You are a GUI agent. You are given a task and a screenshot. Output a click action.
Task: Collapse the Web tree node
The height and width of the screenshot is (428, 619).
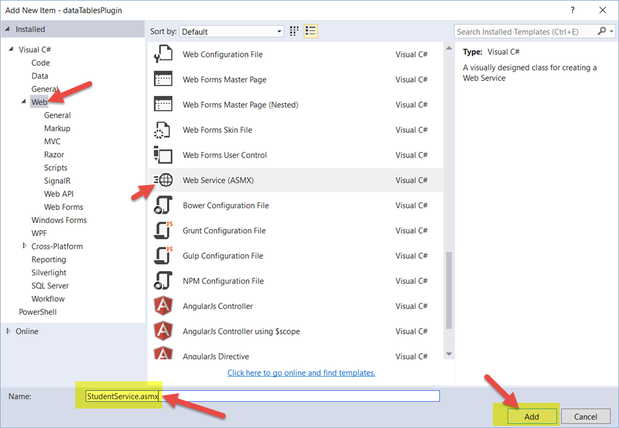(24, 101)
